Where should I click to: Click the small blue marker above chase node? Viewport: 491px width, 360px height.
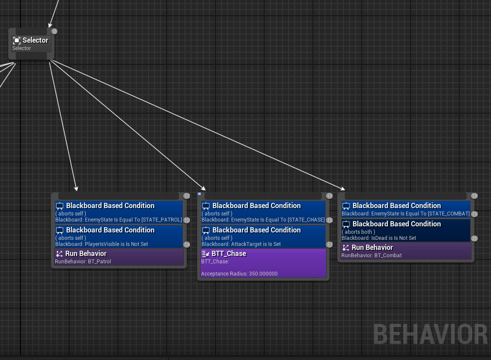coord(199,194)
